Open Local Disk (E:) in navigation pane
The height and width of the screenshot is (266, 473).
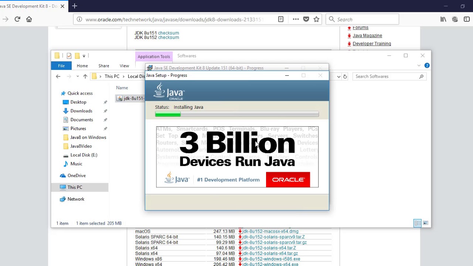coord(84,155)
